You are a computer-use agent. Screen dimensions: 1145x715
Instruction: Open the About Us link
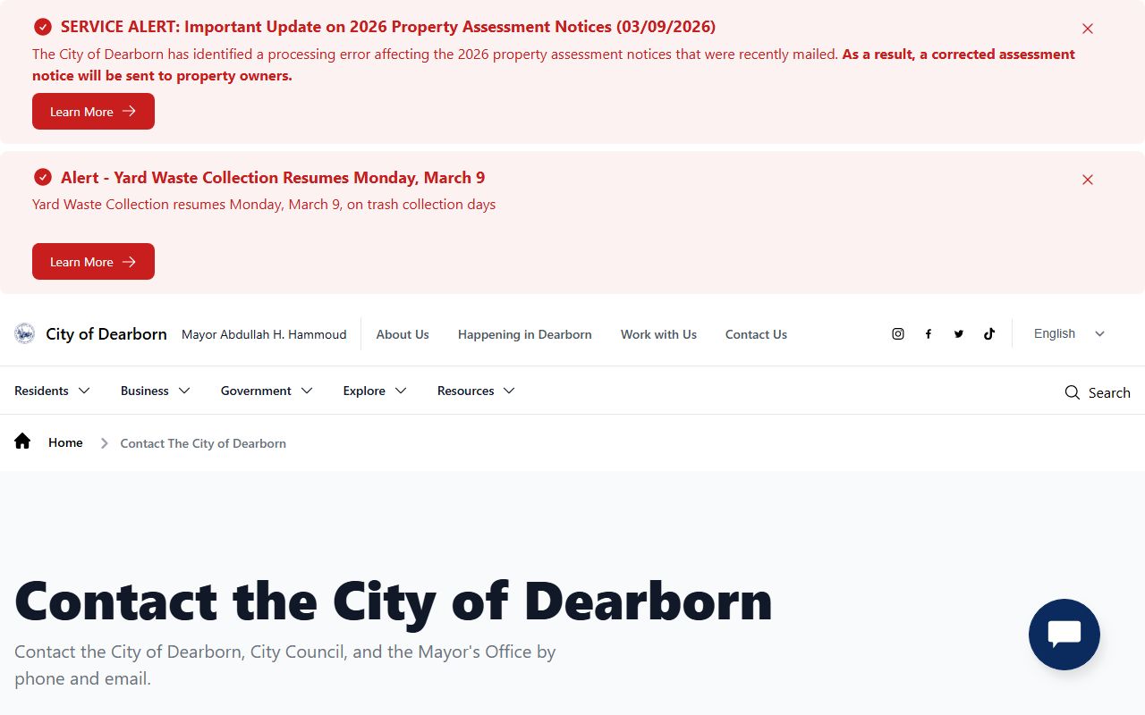(403, 334)
